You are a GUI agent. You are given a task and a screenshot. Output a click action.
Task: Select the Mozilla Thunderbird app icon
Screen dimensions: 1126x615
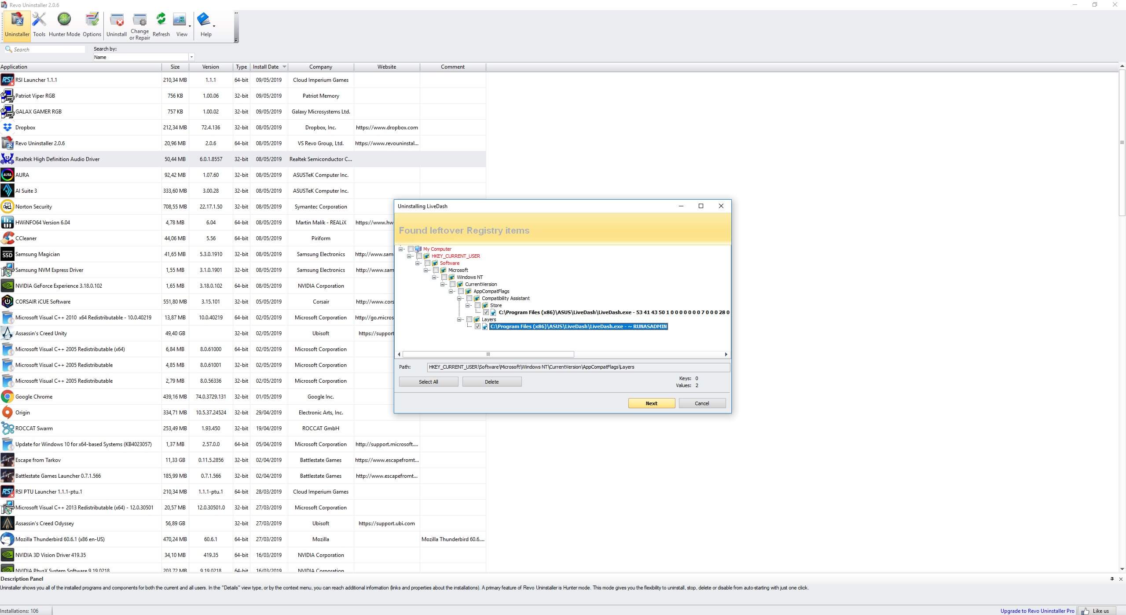7,539
